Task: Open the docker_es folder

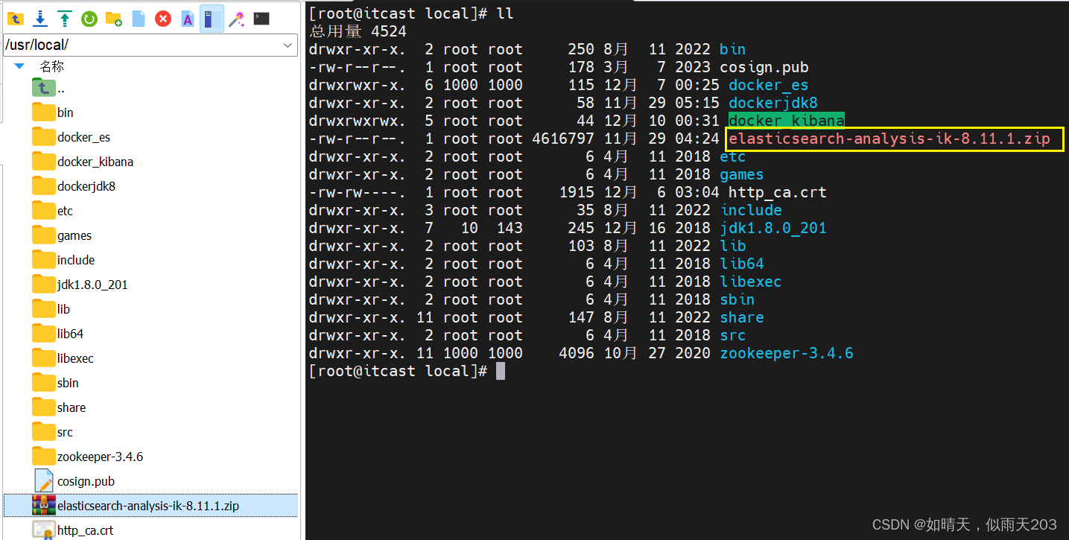Action: coord(83,136)
